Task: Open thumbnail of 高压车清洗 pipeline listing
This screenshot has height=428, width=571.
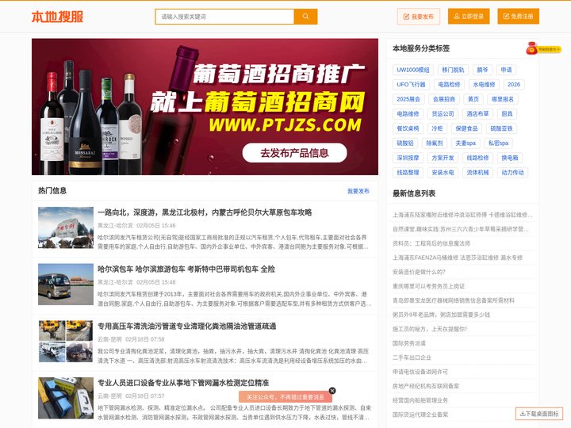Action: pos(66,341)
